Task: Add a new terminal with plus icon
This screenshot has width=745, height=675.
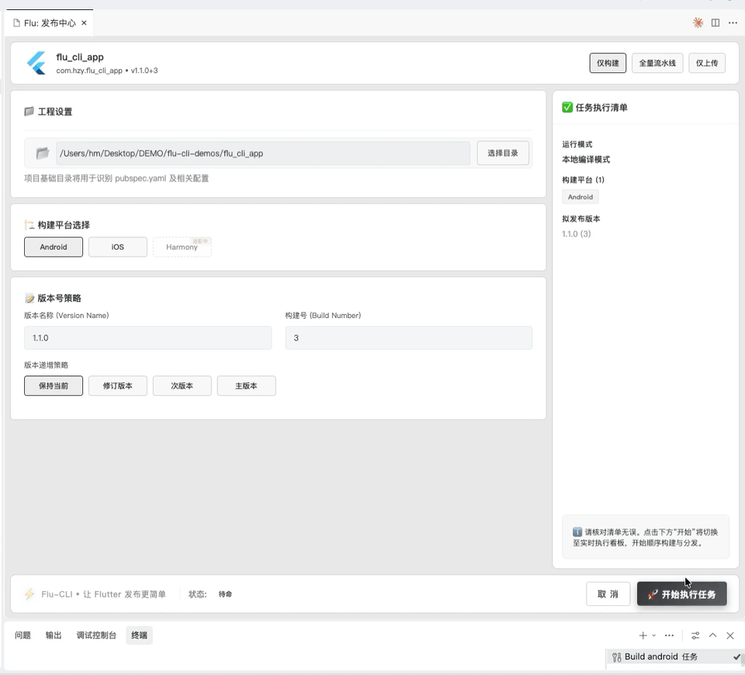Action: click(643, 635)
